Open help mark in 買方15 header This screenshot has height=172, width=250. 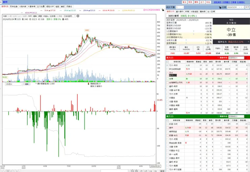tap(218, 58)
